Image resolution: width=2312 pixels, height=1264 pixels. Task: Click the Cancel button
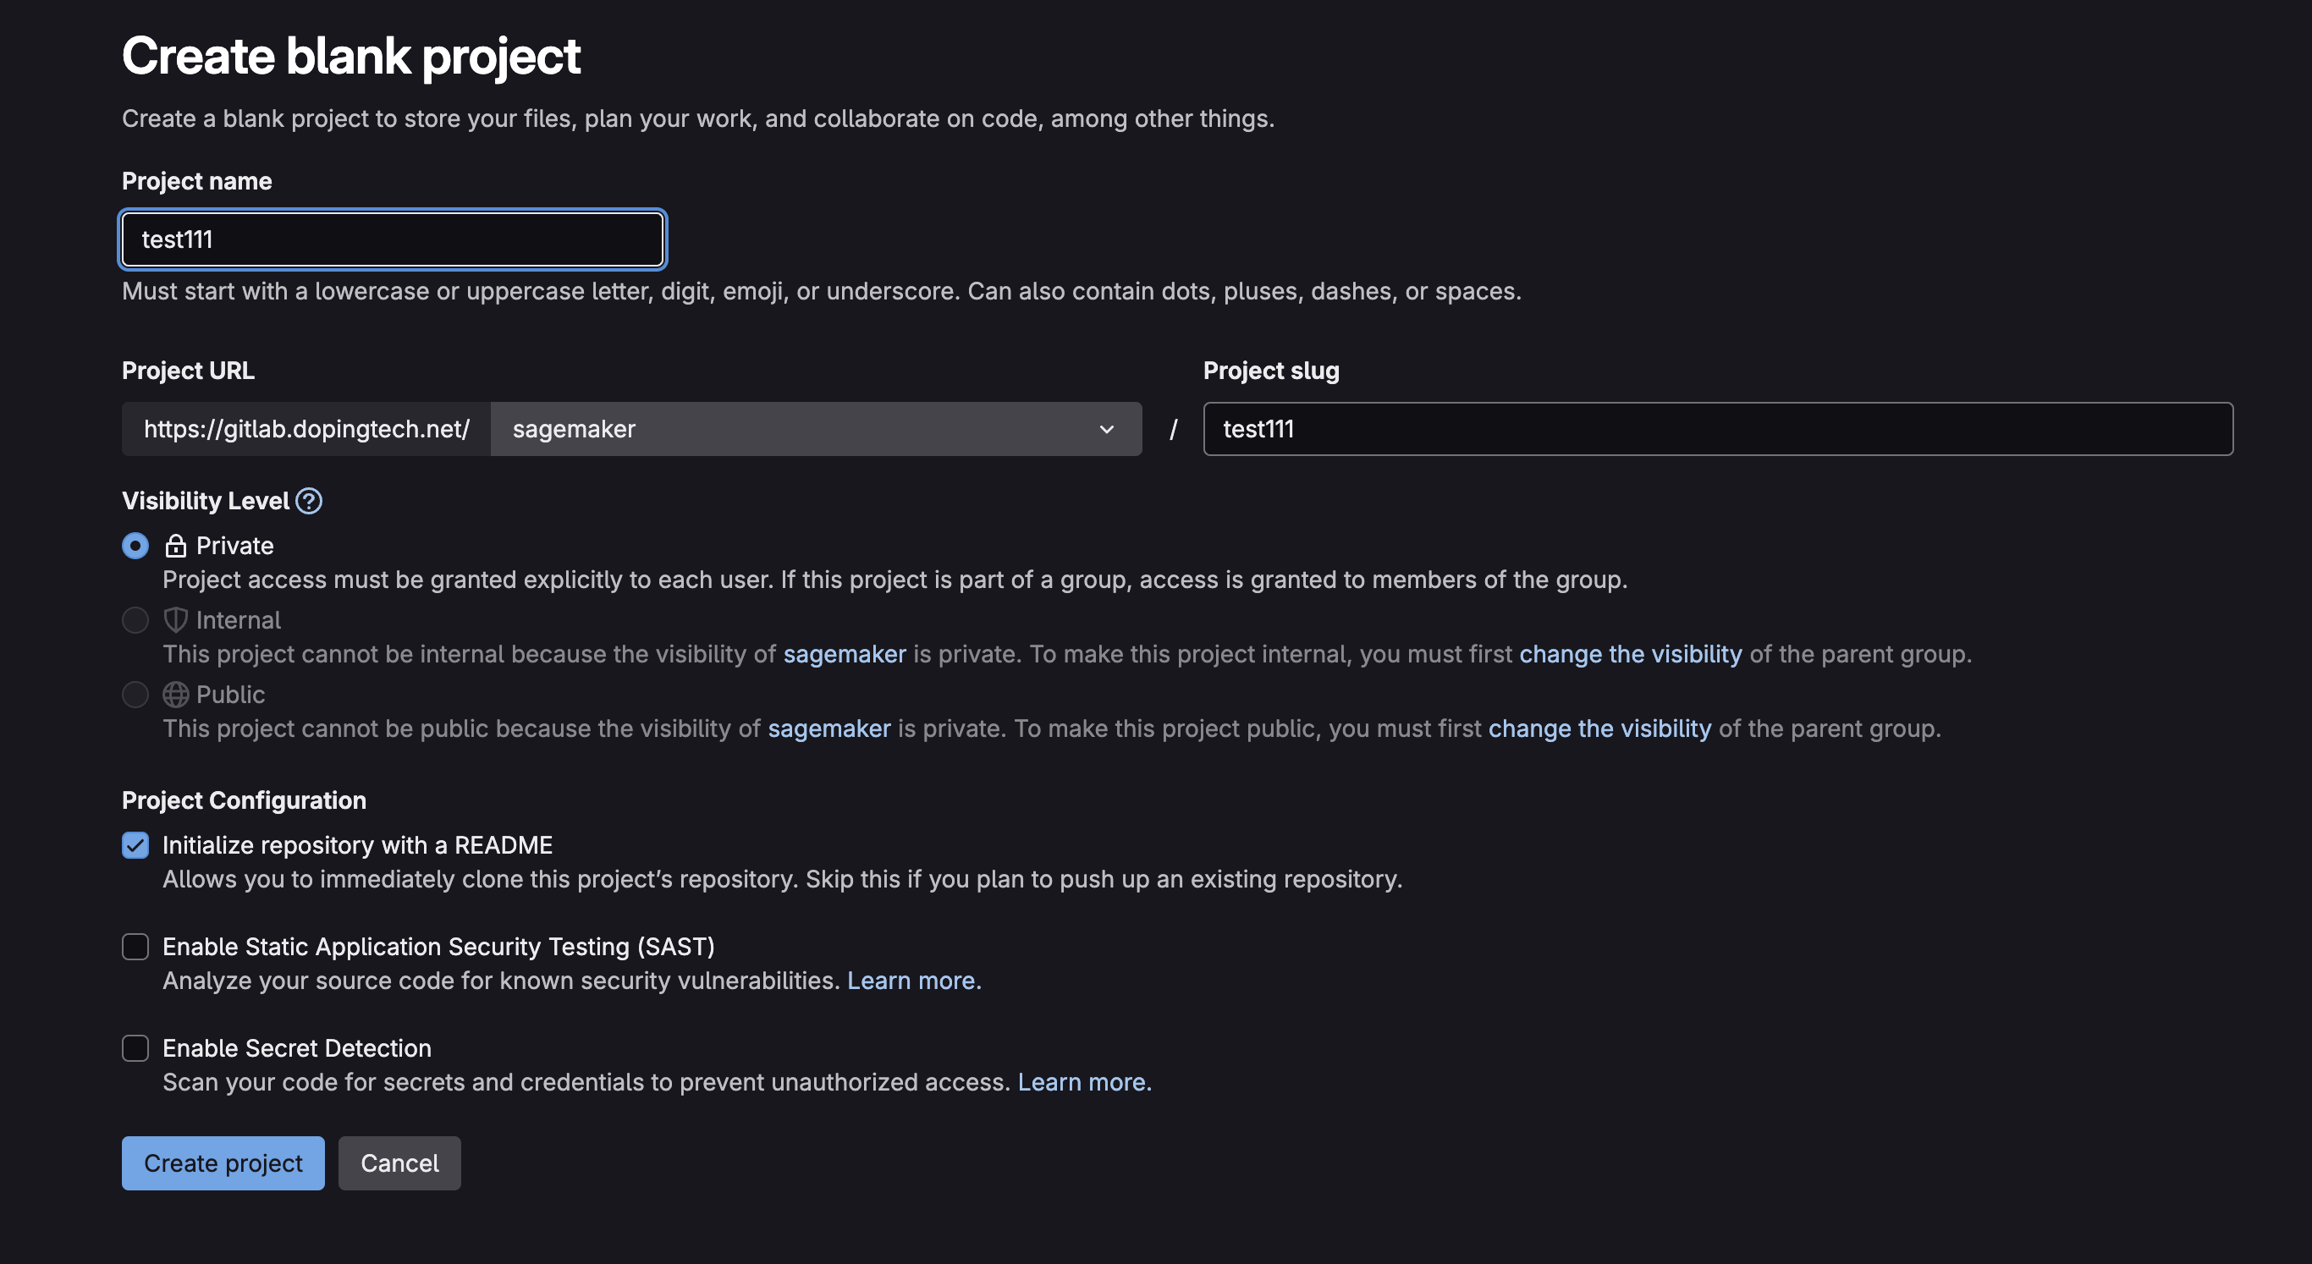click(399, 1162)
